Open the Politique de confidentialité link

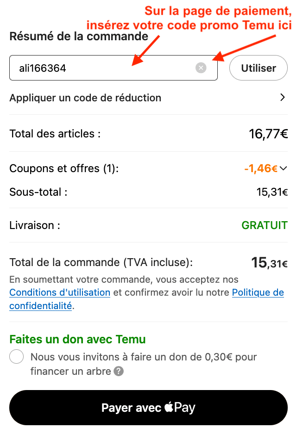point(258,292)
